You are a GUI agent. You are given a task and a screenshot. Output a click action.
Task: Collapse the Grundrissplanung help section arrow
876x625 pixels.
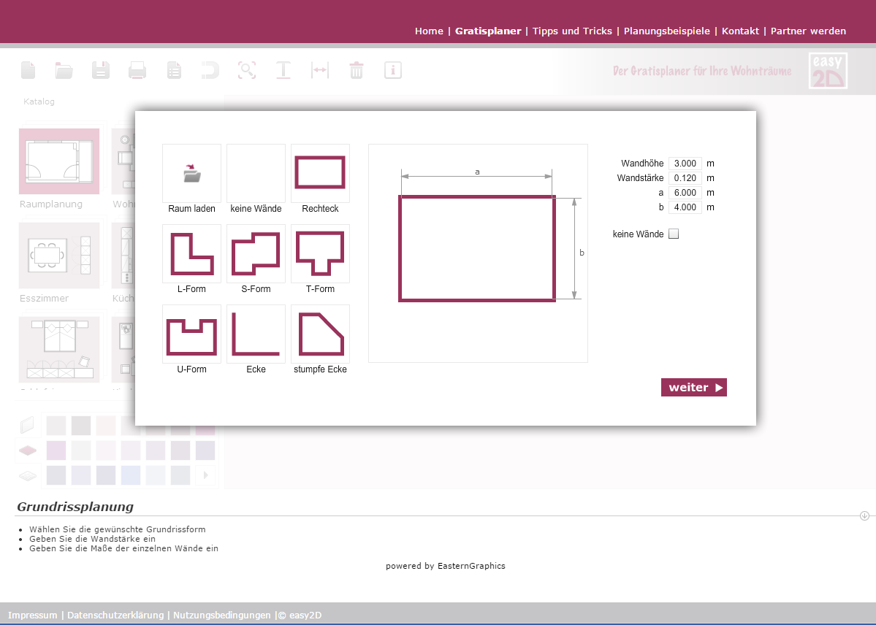click(864, 515)
